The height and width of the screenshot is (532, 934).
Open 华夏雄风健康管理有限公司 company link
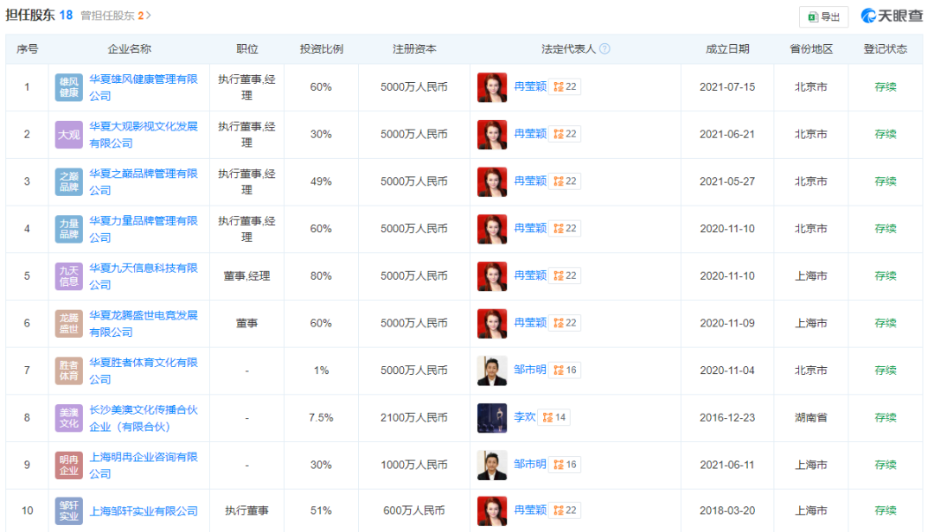tap(143, 87)
